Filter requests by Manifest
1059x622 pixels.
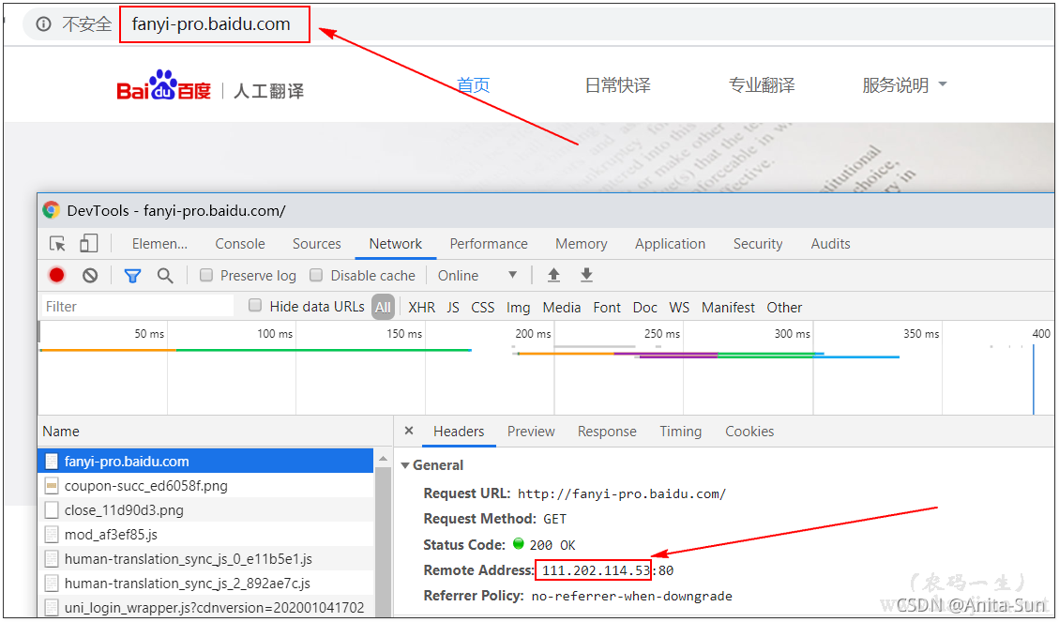tap(728, 308)
